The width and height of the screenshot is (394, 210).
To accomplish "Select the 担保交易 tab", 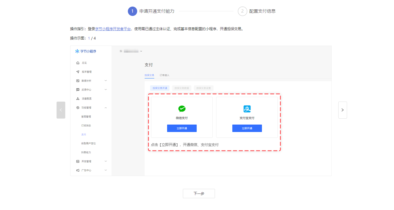I will (x=149, y=75).
